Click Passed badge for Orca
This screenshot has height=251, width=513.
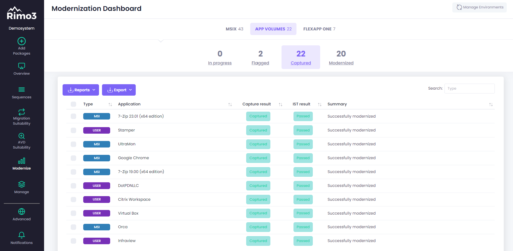303,227
